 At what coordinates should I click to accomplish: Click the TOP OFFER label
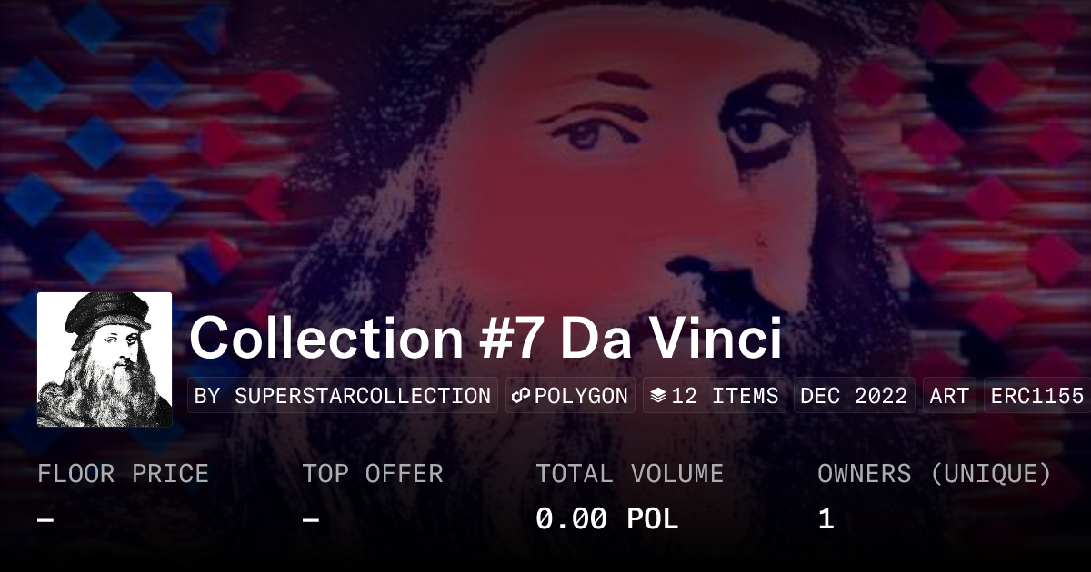click(x=373, y=474)
